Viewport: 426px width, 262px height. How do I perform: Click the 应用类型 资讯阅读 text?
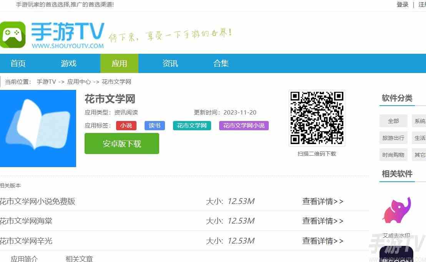pyautogui.click(x=111, y=113)
